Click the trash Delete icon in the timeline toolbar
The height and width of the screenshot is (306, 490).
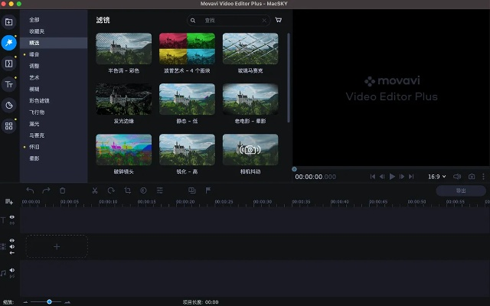[62, 190]
